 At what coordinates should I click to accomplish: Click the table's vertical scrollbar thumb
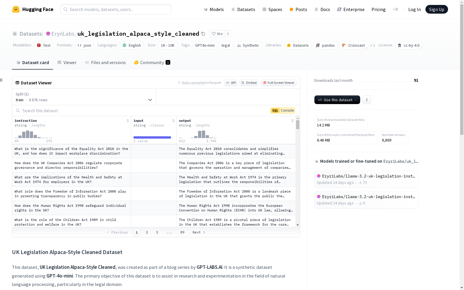click(x=298, y=125)
